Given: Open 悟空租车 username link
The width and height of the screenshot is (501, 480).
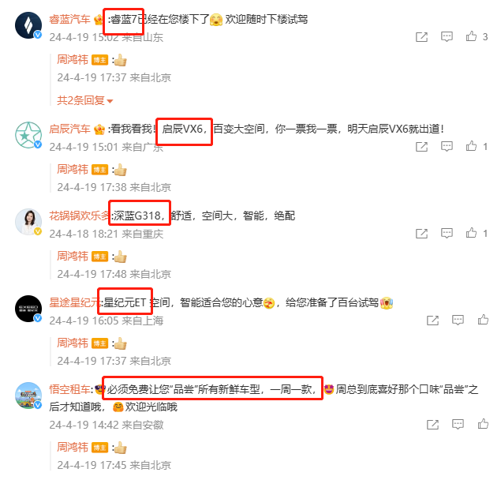Looking at the screenshot, I should tap(69, 389).
